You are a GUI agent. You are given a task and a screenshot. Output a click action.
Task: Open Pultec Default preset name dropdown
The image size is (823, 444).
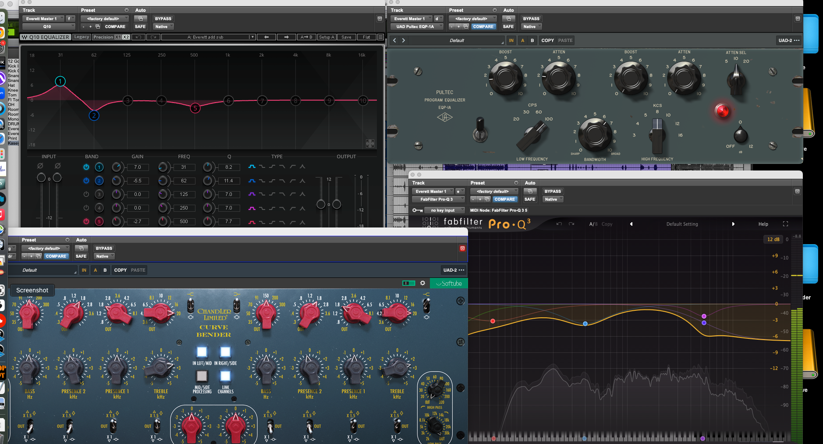point(456,40)
